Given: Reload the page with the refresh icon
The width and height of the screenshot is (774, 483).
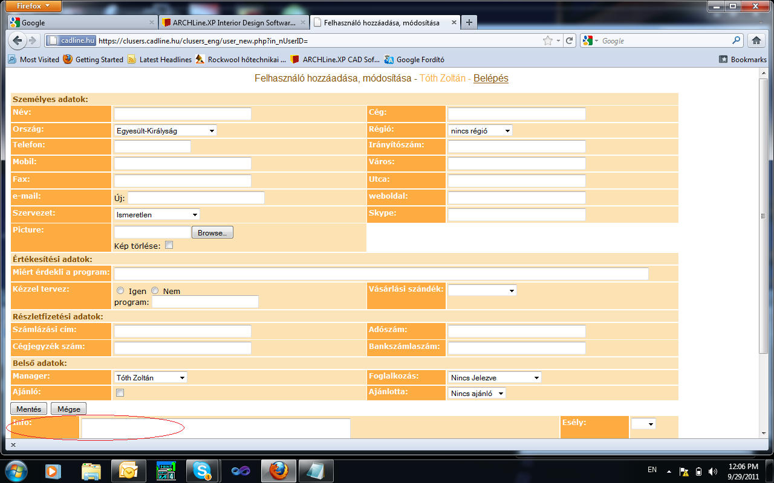Looking at the screenshot, I should click(570, 41).
